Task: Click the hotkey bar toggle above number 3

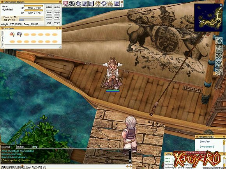Action: pyautogui.click(x=122, y=2)
